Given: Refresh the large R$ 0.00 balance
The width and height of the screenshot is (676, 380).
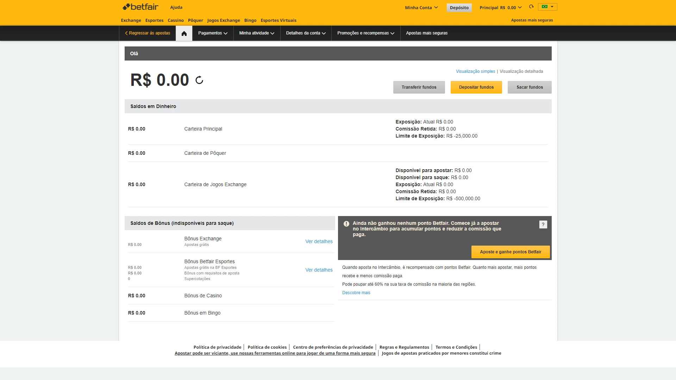Looking at the screenshot, I should coord(199,80).
